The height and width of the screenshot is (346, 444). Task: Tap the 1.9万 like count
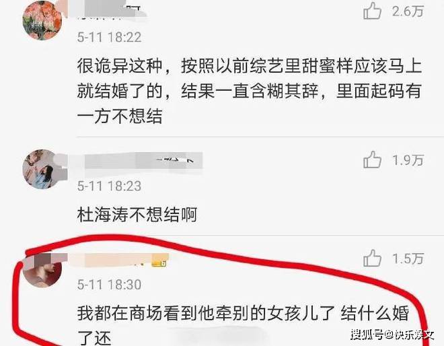pos(408,160)
